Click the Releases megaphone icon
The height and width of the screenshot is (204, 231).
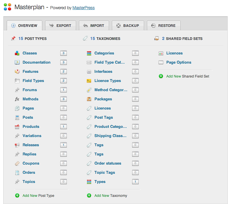[17, 145]
